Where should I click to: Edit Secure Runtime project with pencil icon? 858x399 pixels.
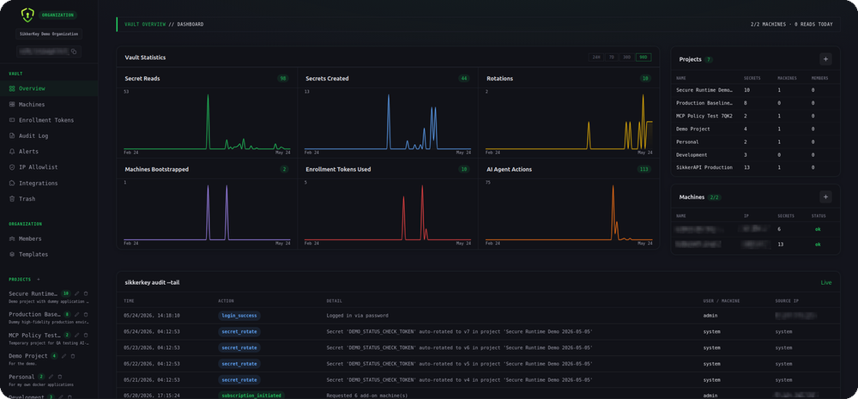76,294
